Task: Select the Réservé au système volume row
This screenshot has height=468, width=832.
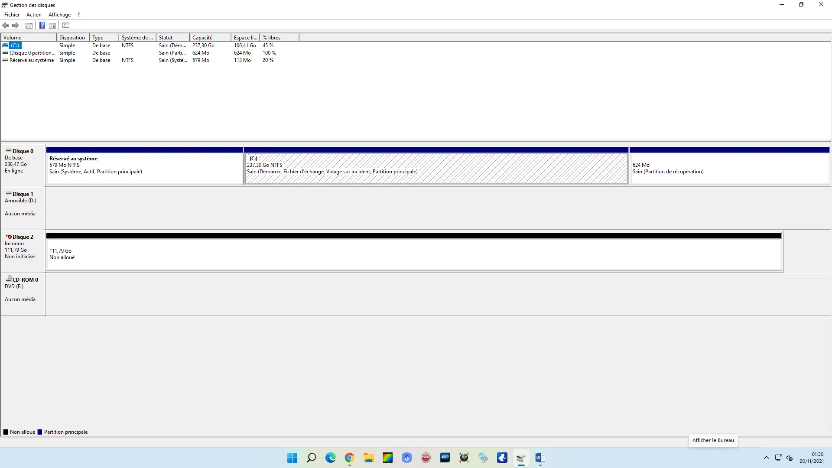Action: tap(31, 60)
